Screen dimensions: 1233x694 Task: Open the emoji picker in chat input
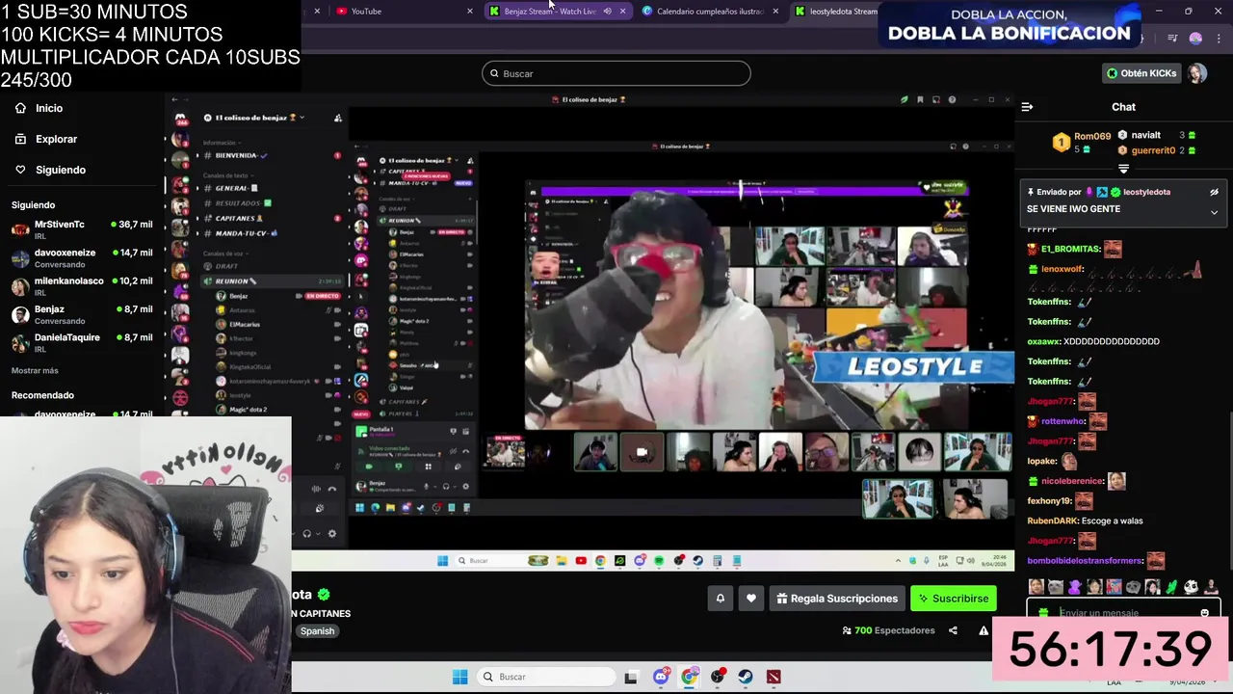1204,613
